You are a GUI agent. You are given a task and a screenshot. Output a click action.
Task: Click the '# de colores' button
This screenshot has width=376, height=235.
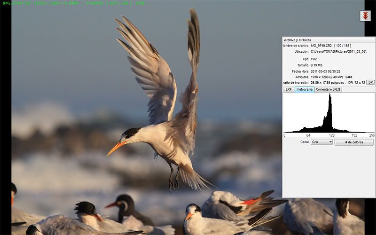(x=354, y=142)
